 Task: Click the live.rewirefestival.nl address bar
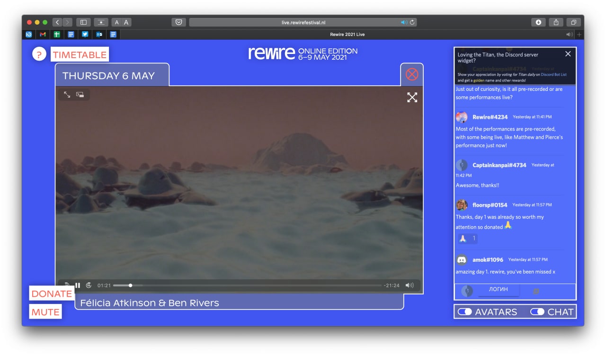(303, 22)
